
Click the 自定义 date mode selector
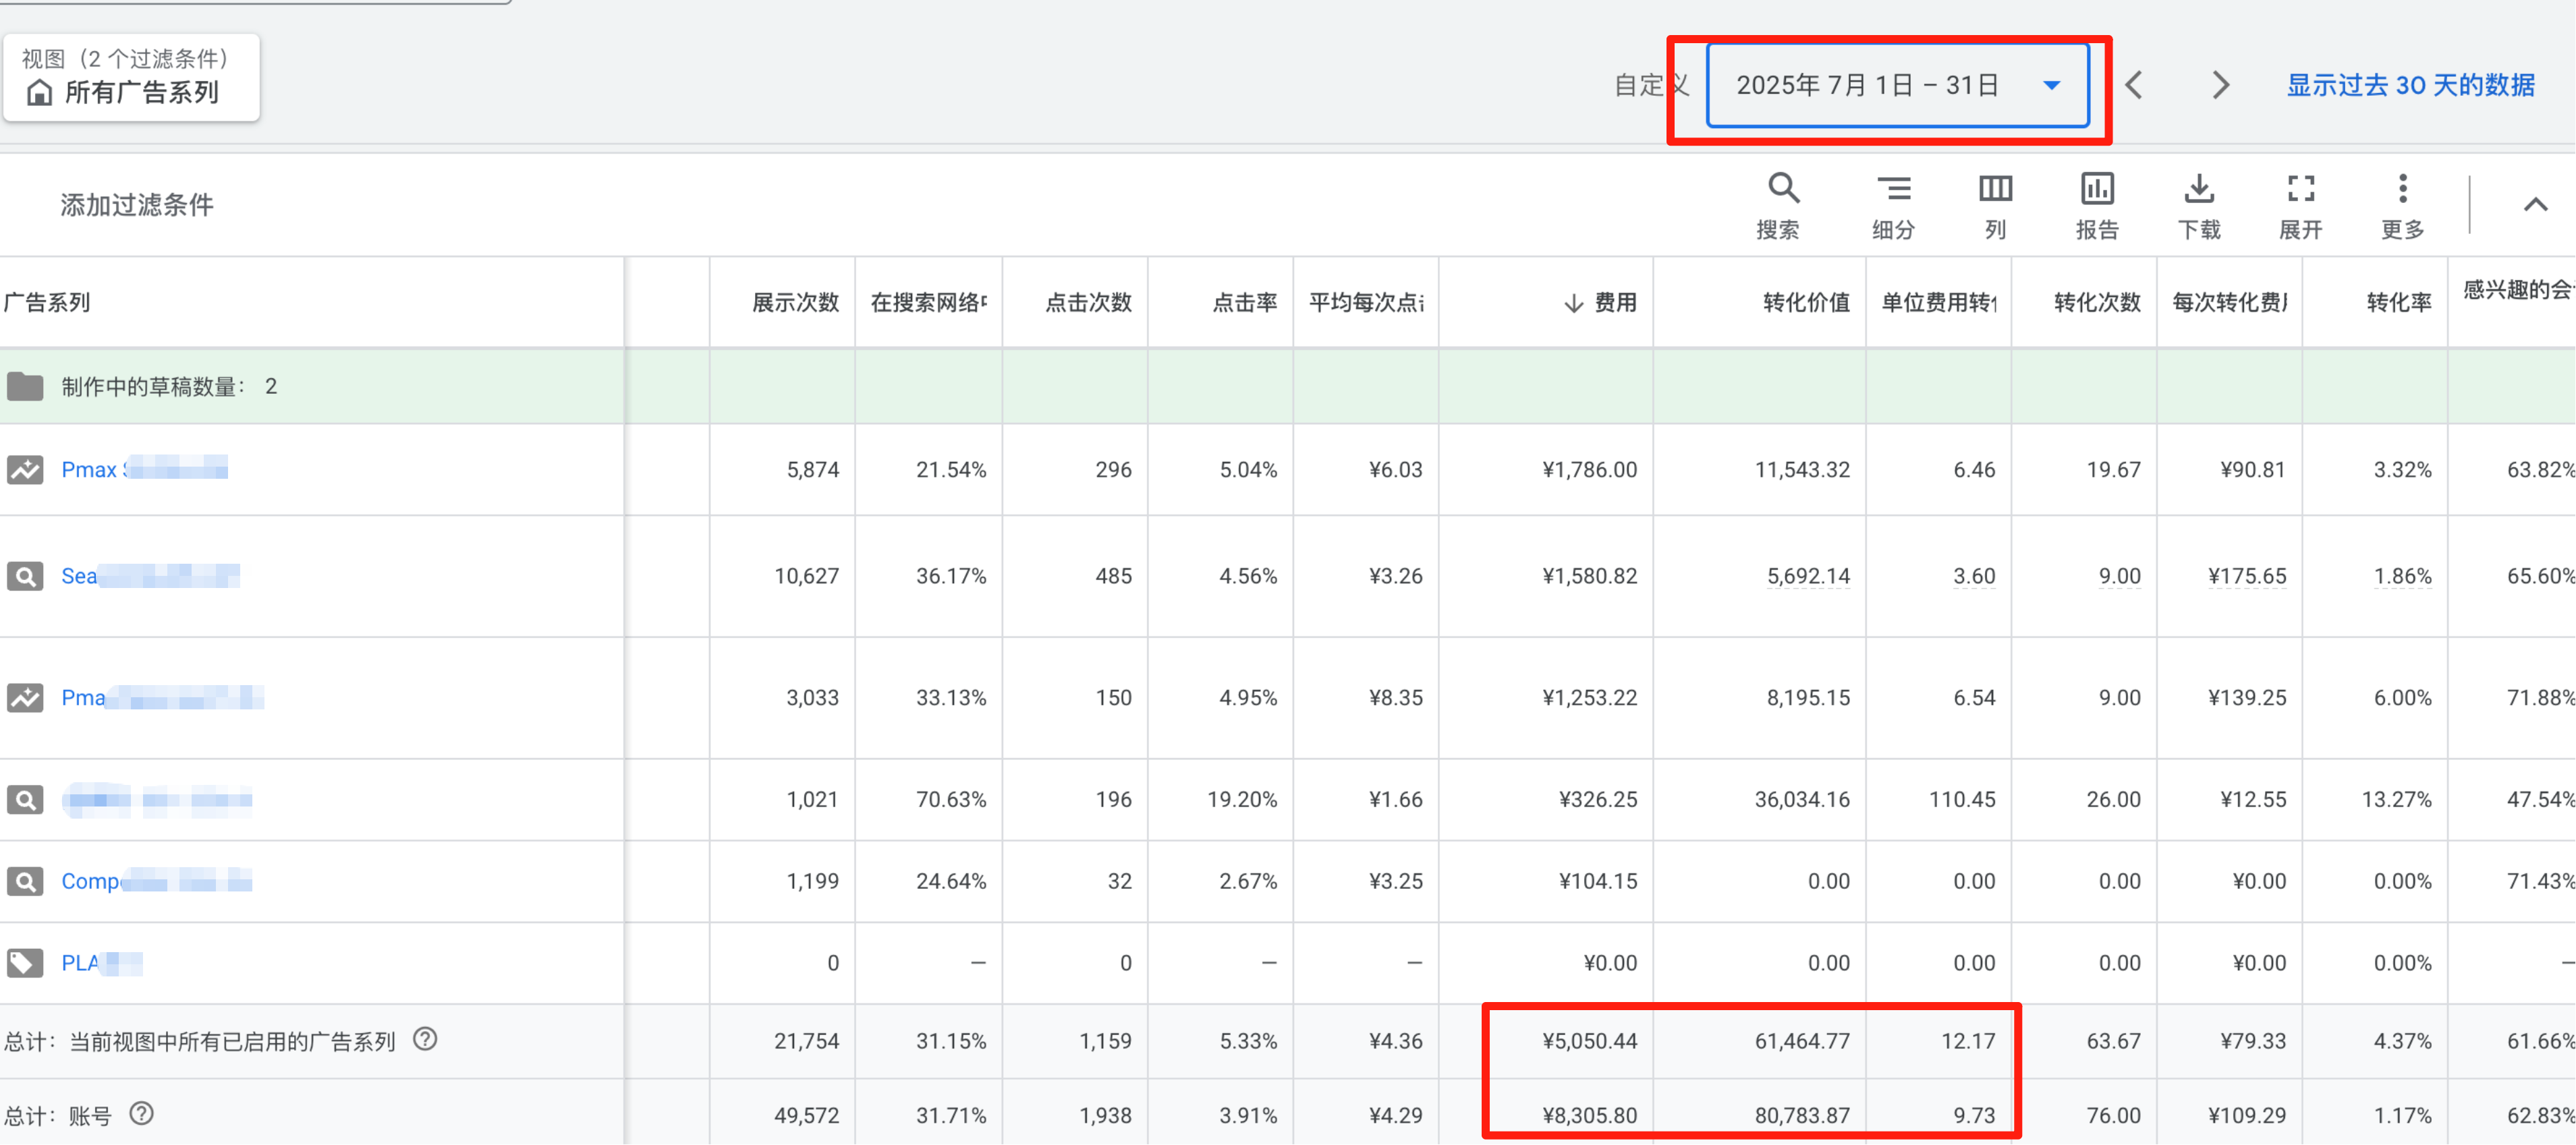coord(1650,85)
